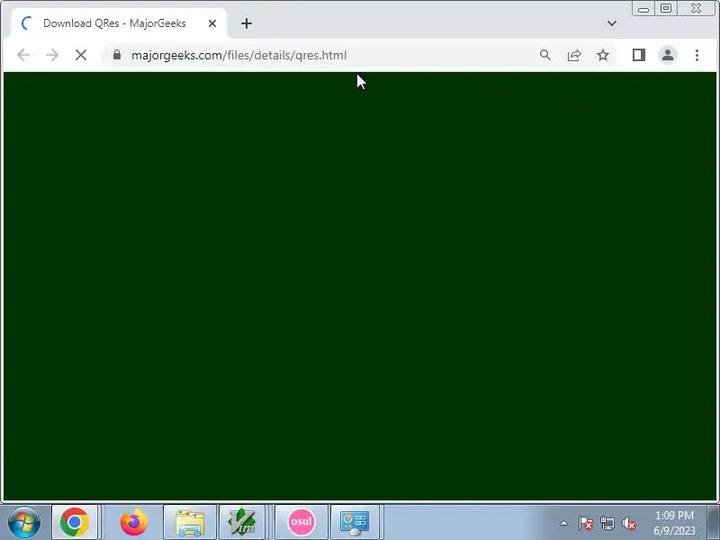Launch Firefox from the taskbar
Screen dimensions: 720x540
(133, 522)
